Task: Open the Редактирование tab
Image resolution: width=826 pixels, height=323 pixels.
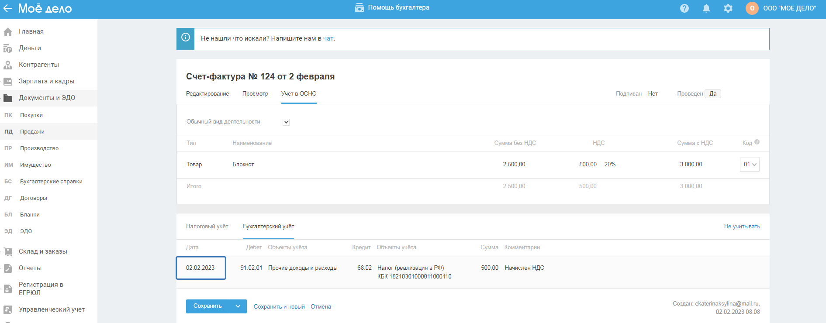Action: [207, 94]
